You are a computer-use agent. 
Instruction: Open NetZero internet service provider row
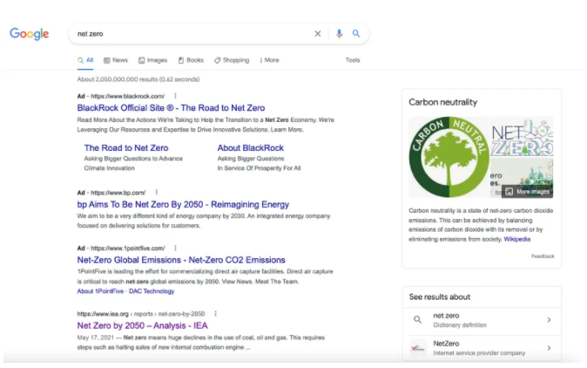tap(482, 348)
